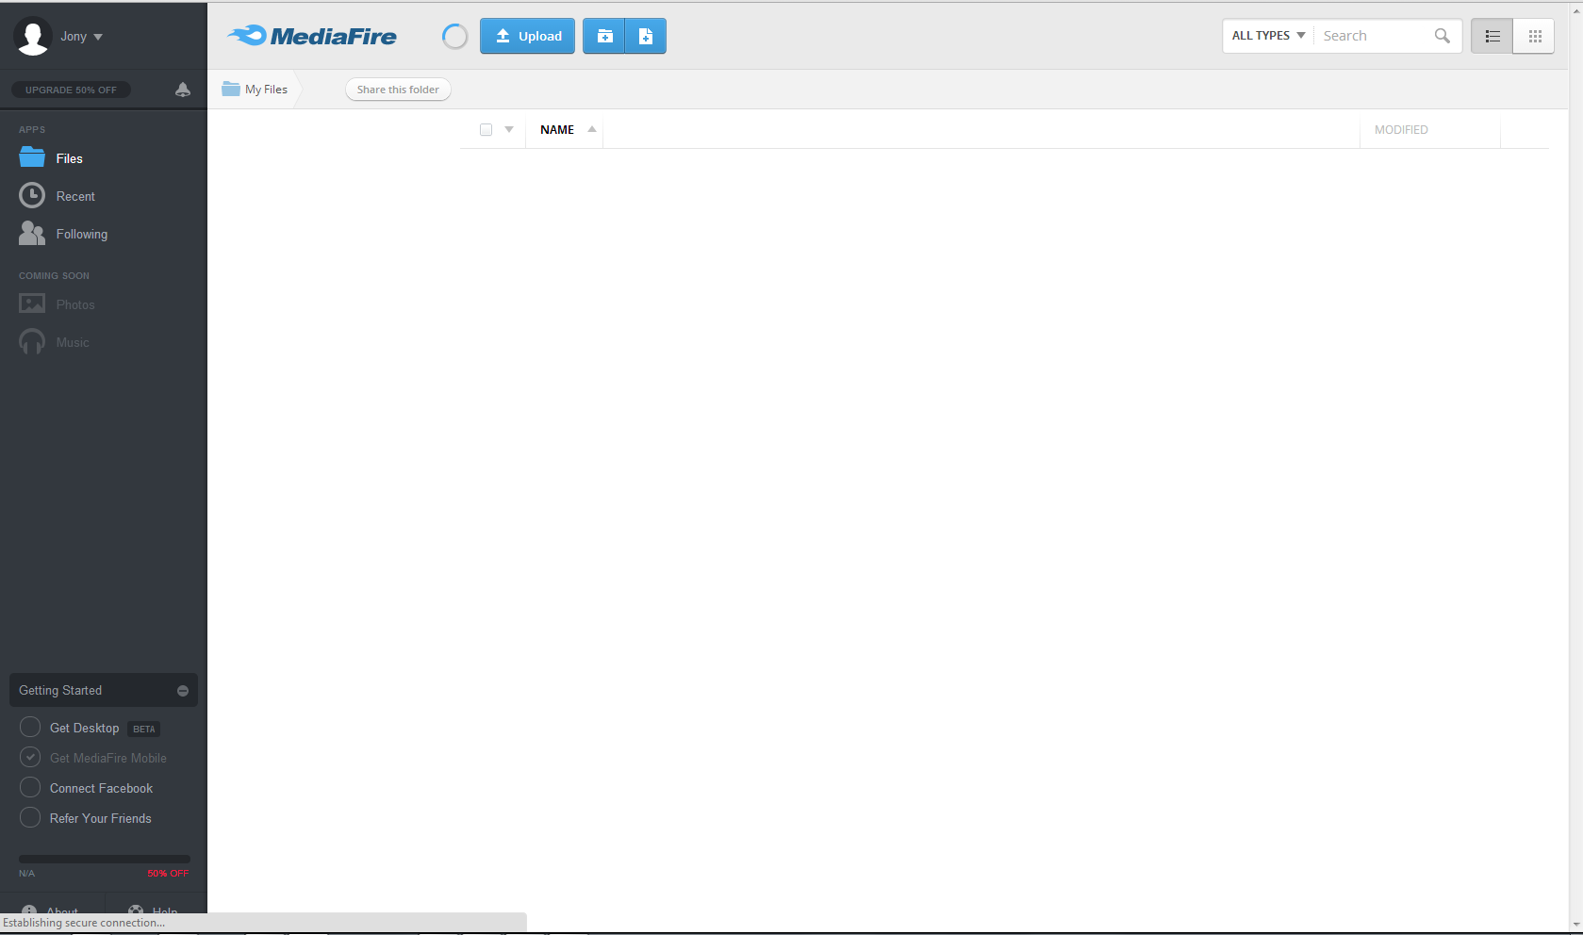Create a new folder with the folder-plus icon
1583x935 pixels.
pos(604,36)
